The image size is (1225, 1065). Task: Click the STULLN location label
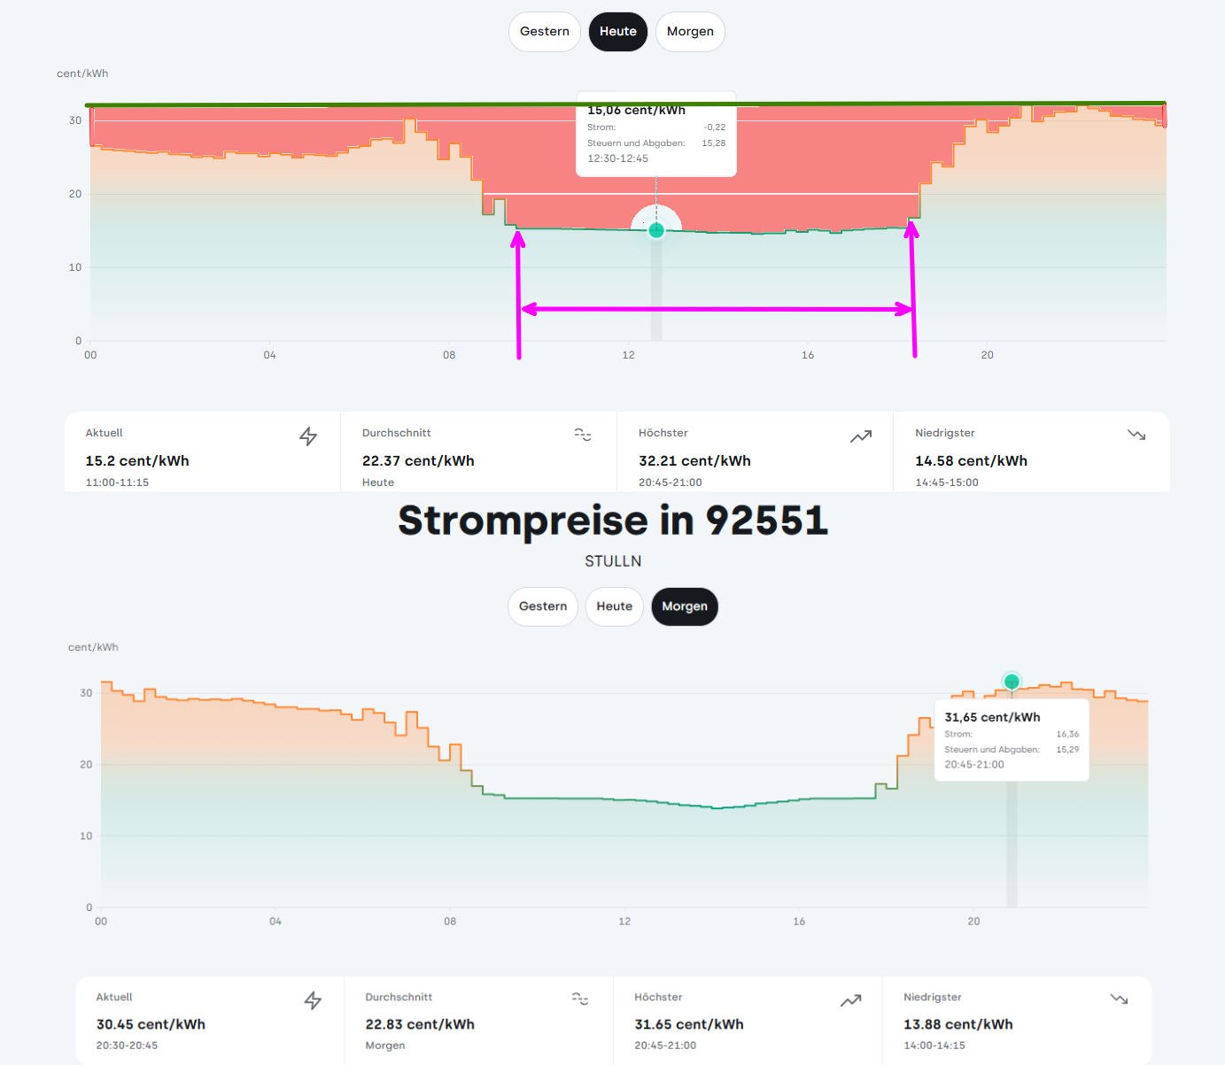[613, 561]
